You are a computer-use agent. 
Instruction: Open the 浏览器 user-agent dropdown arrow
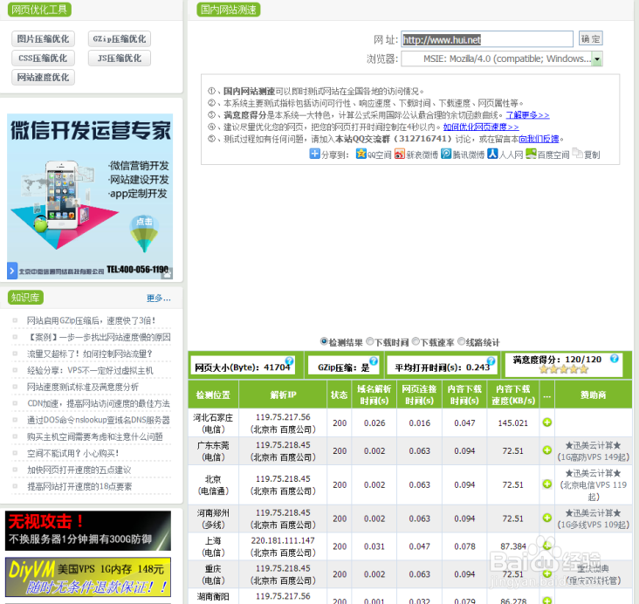click(596, 58)
